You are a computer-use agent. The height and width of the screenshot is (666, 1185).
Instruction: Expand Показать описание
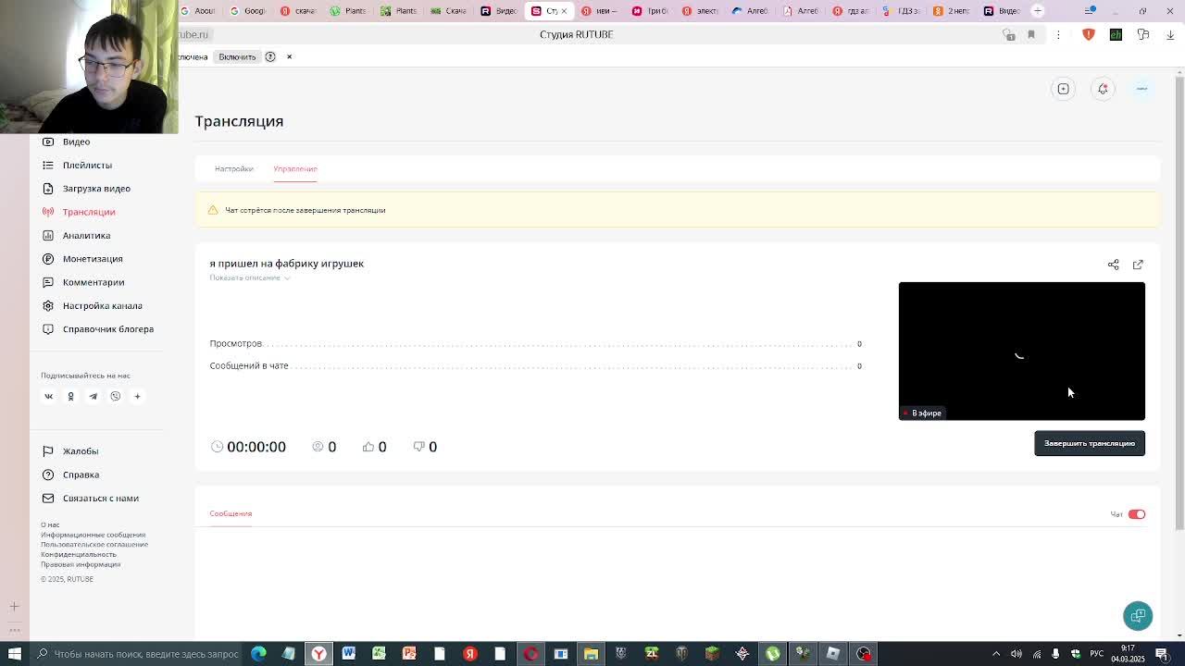249,277
